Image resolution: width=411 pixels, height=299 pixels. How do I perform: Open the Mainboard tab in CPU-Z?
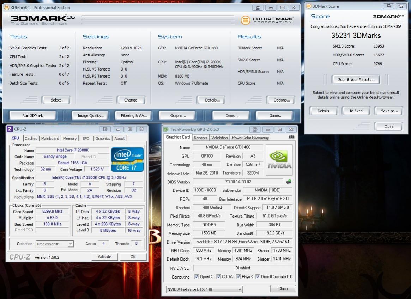click(50, 138)
